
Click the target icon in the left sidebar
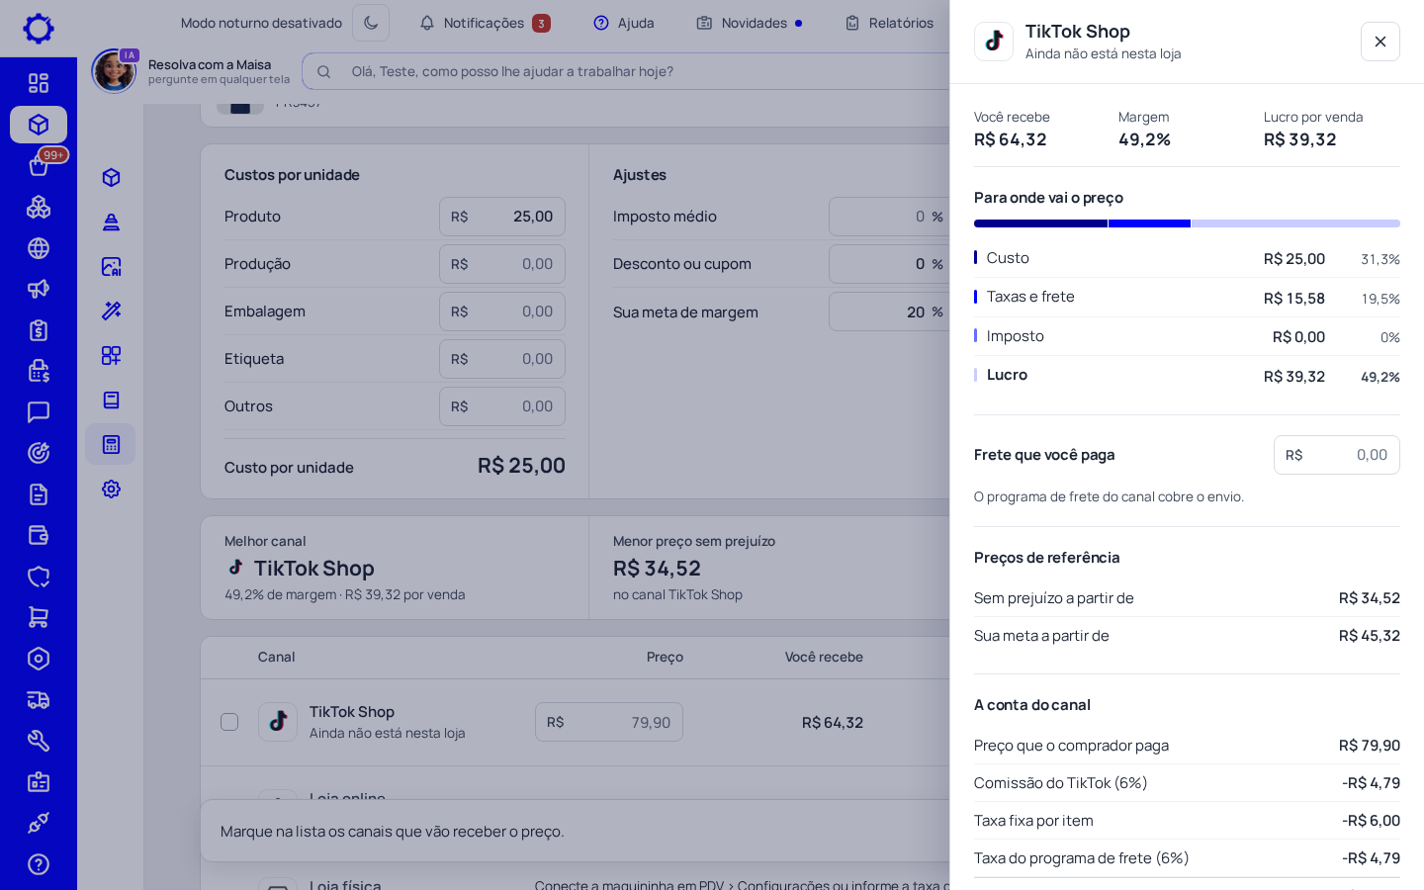pos(39,453)
